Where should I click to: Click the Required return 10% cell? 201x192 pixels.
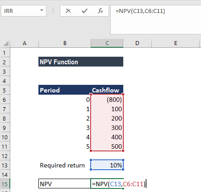107,165
